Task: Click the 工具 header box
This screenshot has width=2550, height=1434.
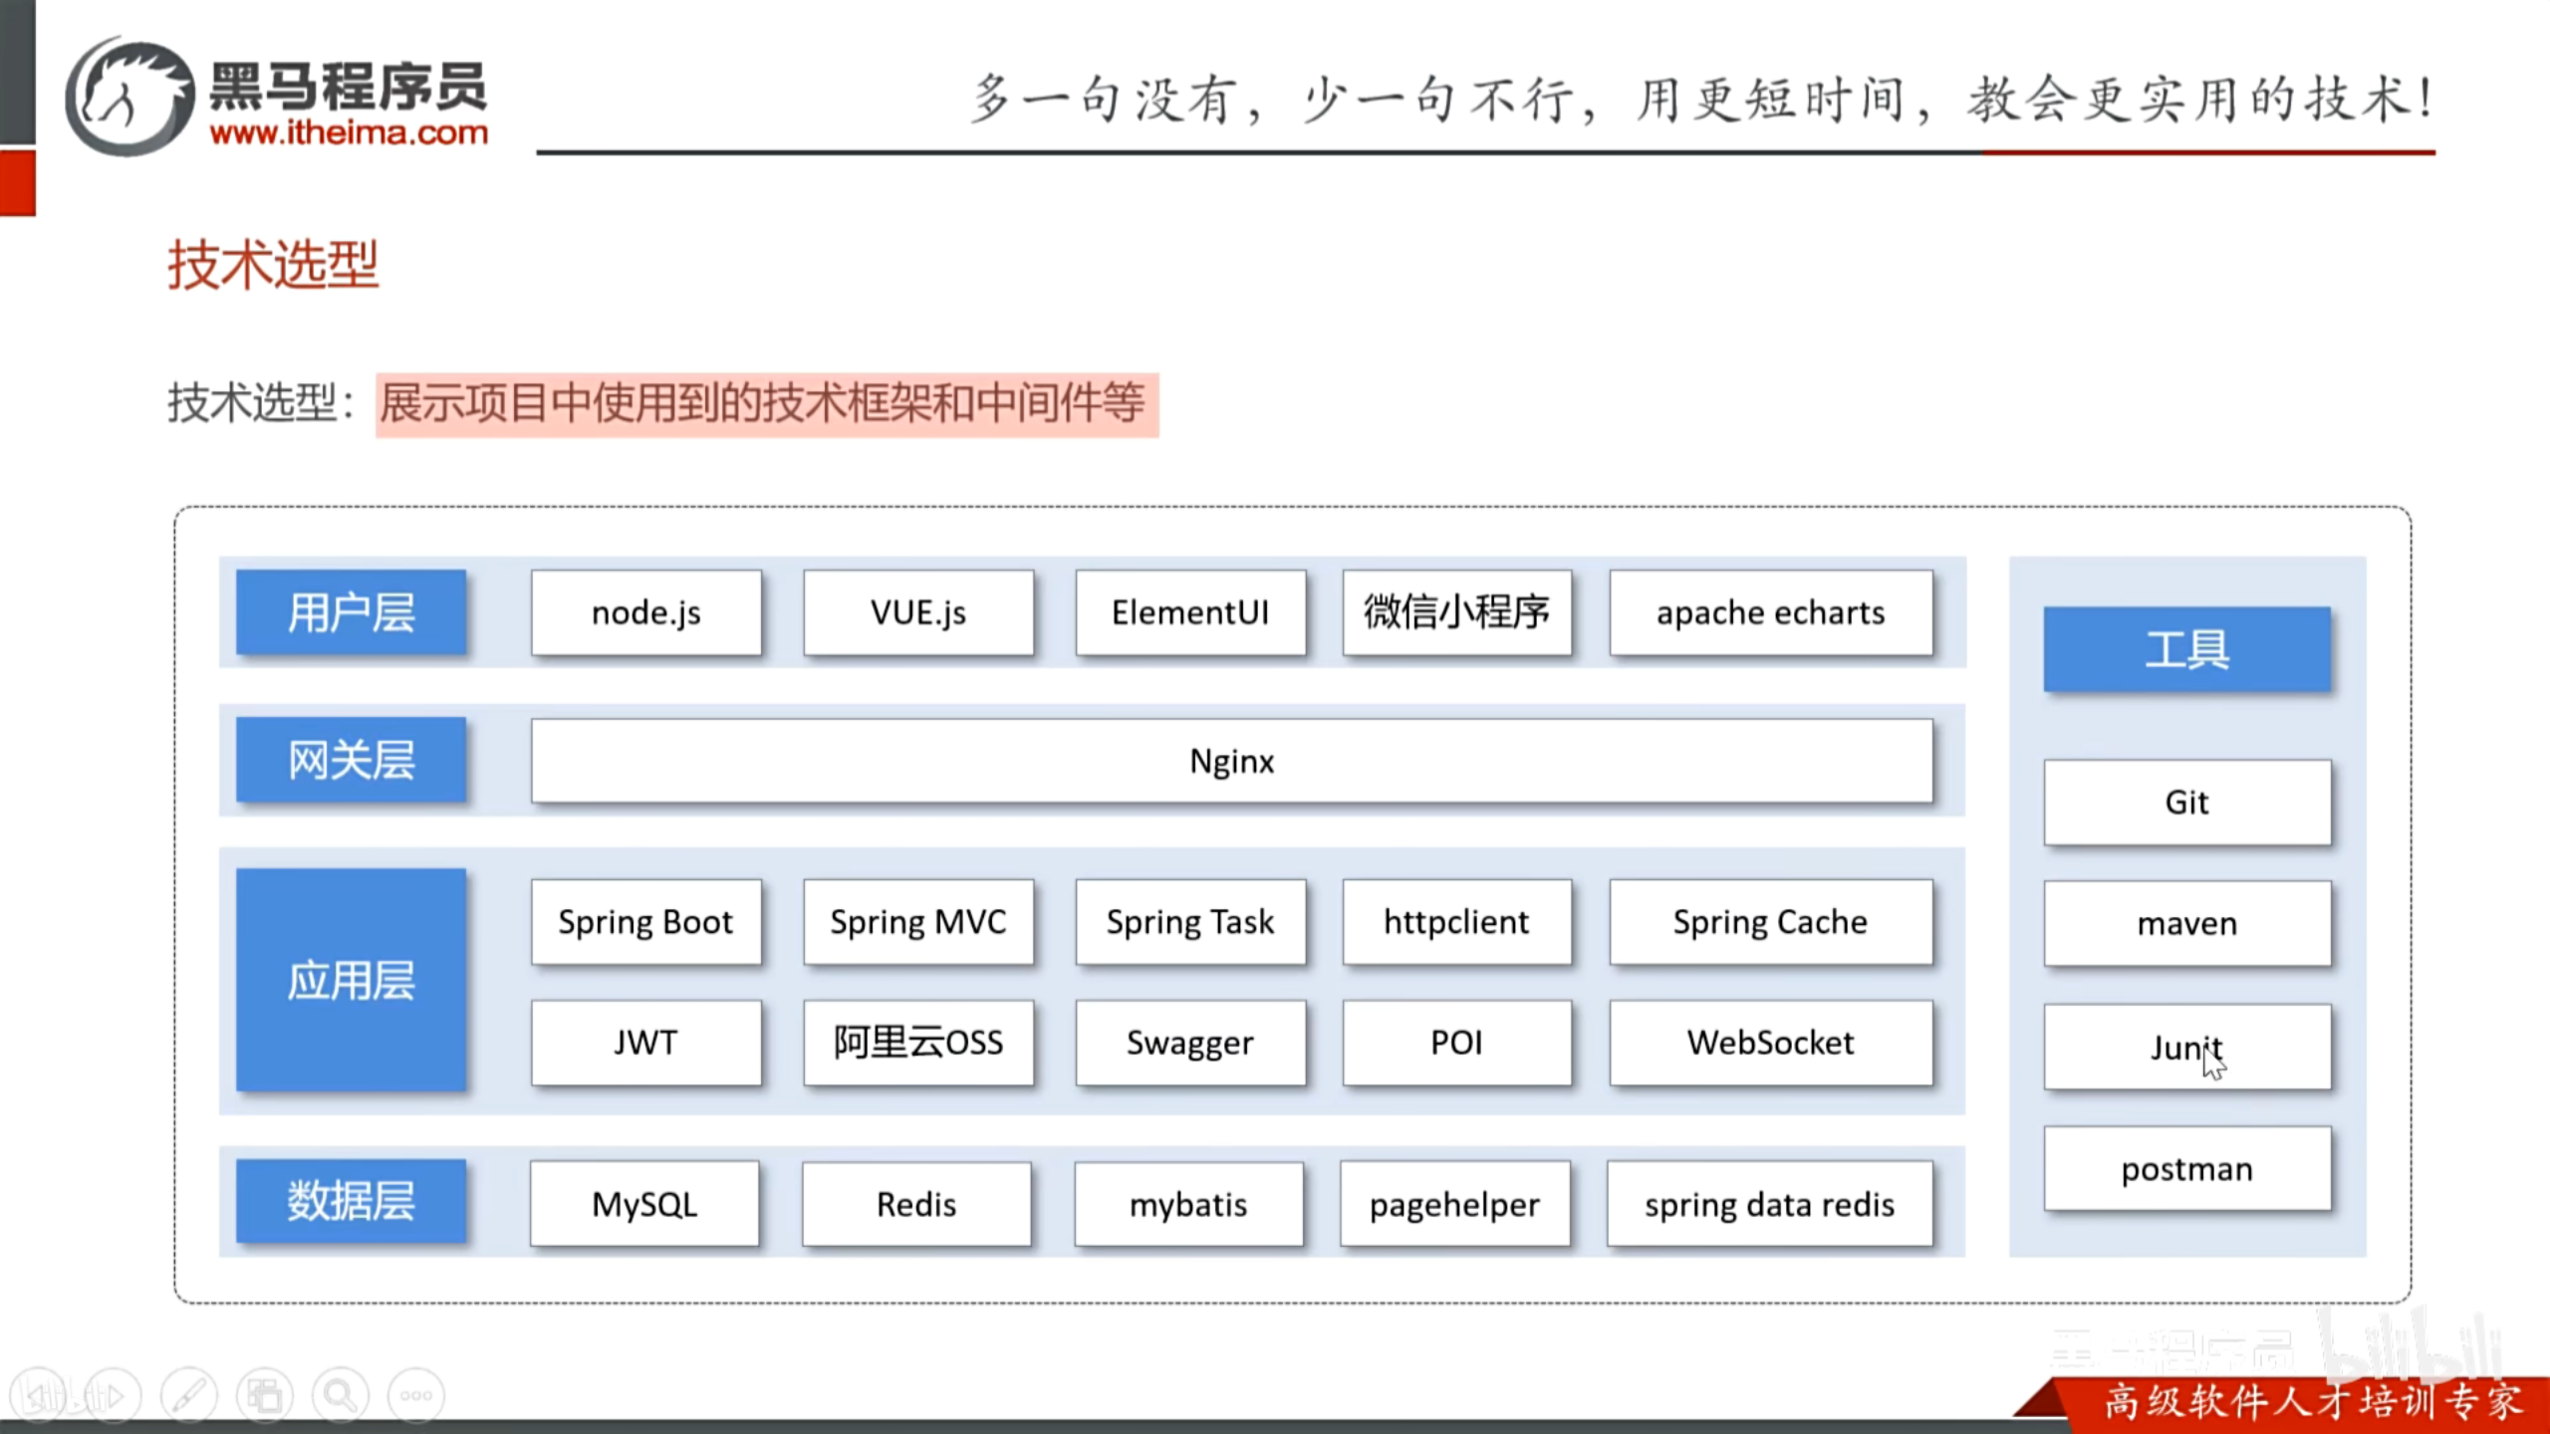Action: tap(2187, 649)
